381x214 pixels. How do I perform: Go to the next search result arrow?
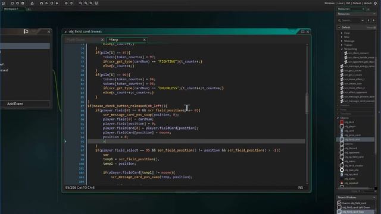point(374,20)
